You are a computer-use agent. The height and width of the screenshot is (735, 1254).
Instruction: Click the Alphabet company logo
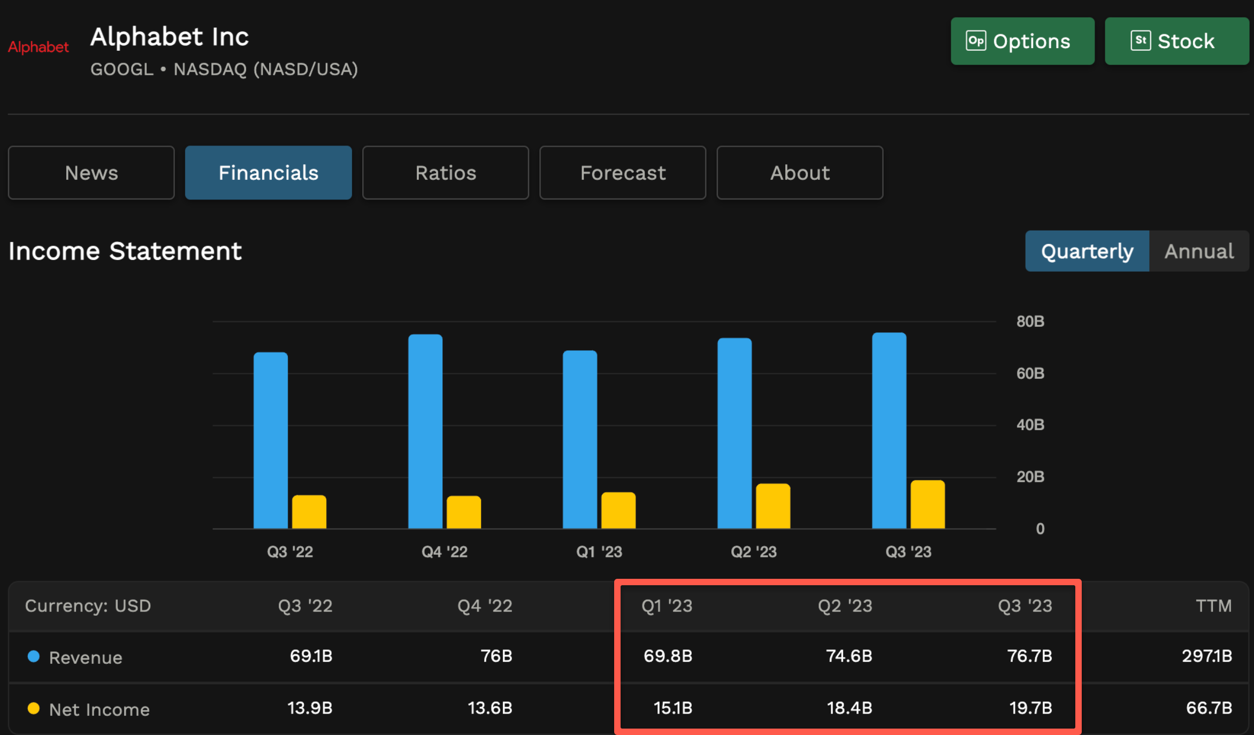pos(38,47)
